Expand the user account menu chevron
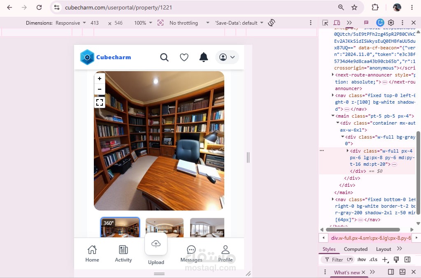 pyautogui.click(x=233, y=57)
